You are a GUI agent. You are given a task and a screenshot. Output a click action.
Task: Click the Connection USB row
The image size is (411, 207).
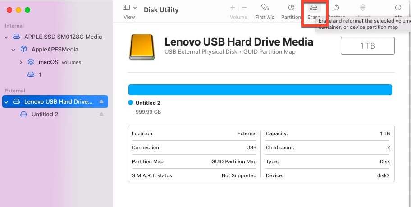coord(194,147)
